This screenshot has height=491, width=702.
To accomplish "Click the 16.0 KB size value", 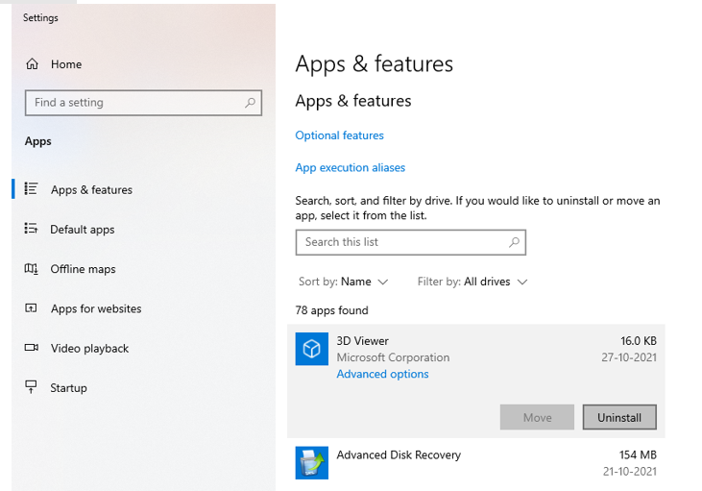I will (639, 341).
